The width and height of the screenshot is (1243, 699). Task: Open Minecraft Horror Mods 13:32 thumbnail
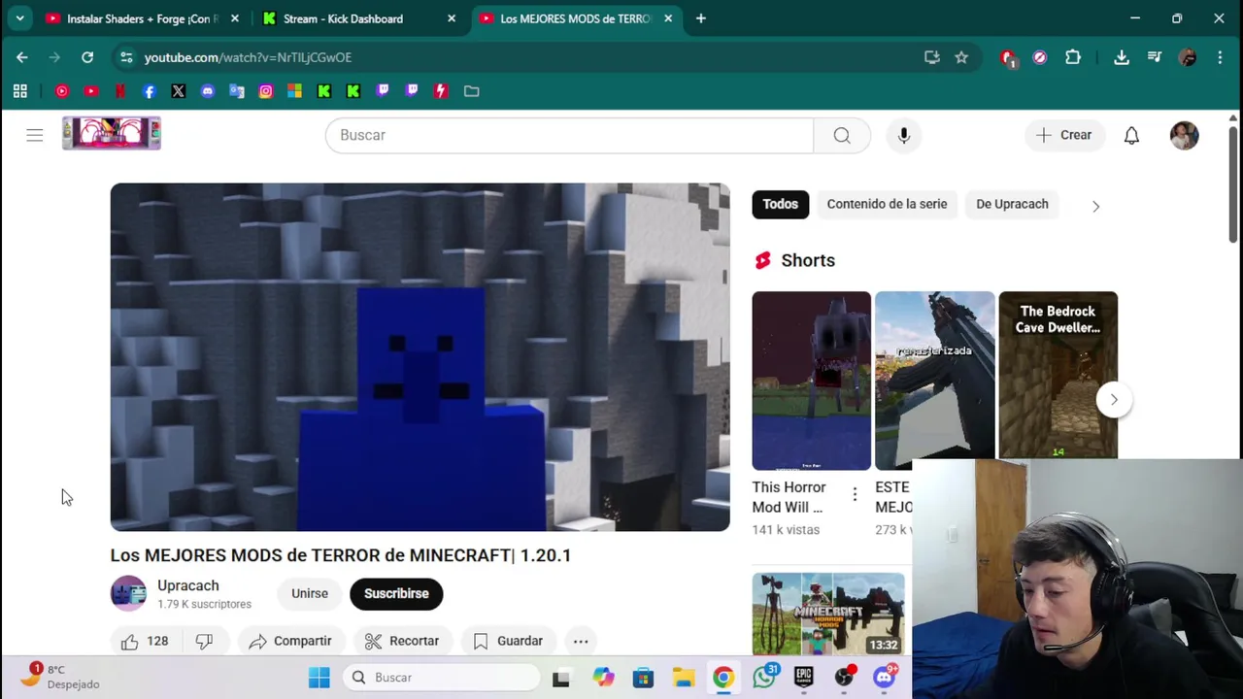(x=828, y=614)
